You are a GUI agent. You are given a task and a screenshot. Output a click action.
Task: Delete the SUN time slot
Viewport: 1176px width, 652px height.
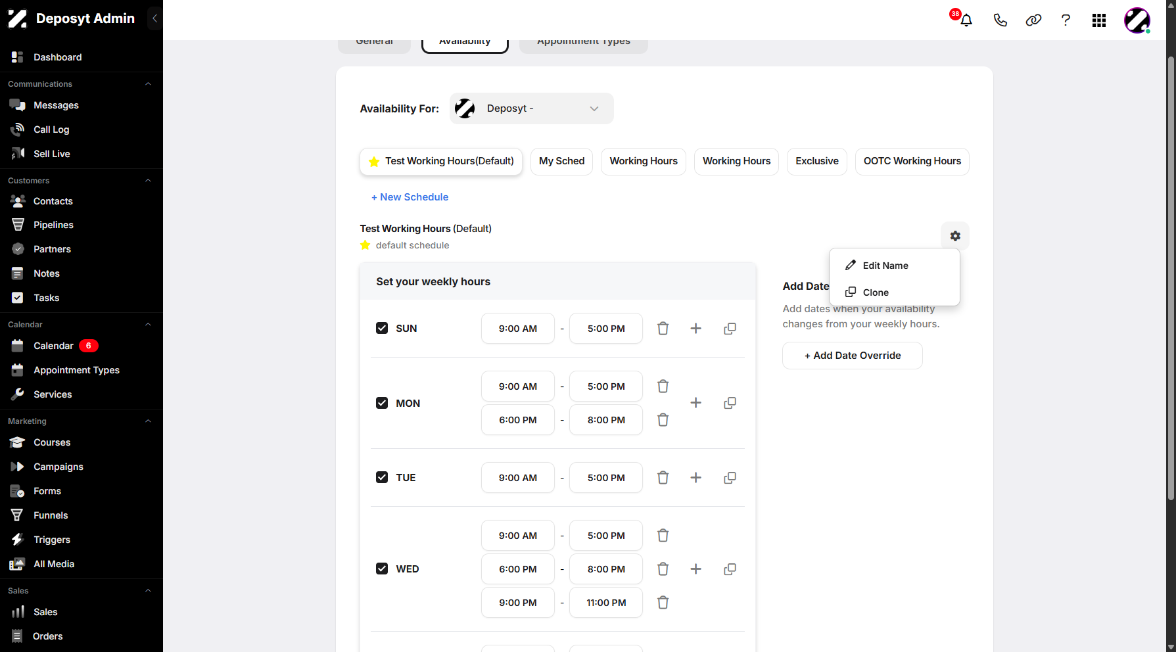click(663, 329)
